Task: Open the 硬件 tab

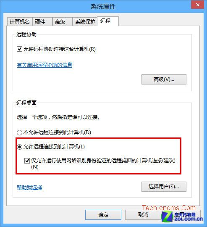Action: pos(42,22)
